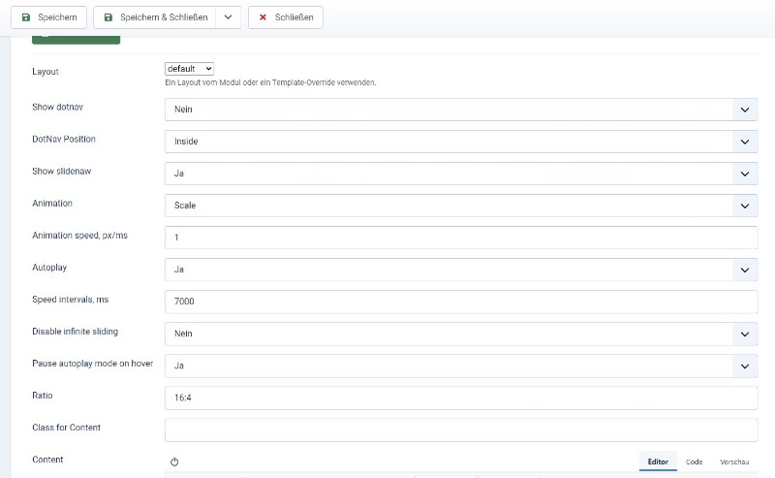The height and width of the screenshot is (478, 775).
Task: Click Speichern & Schließen button
Action: point(155,17)
